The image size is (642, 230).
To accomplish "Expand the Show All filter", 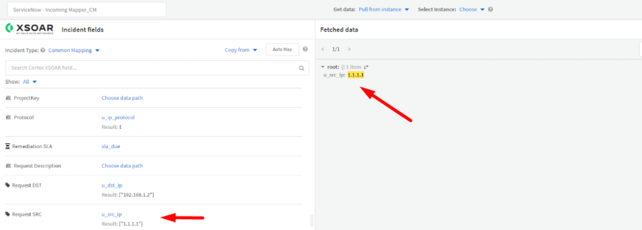I will click(30, 82).
